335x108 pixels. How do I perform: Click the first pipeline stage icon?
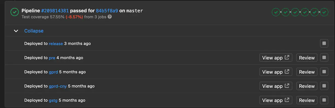tap(276, 12)
